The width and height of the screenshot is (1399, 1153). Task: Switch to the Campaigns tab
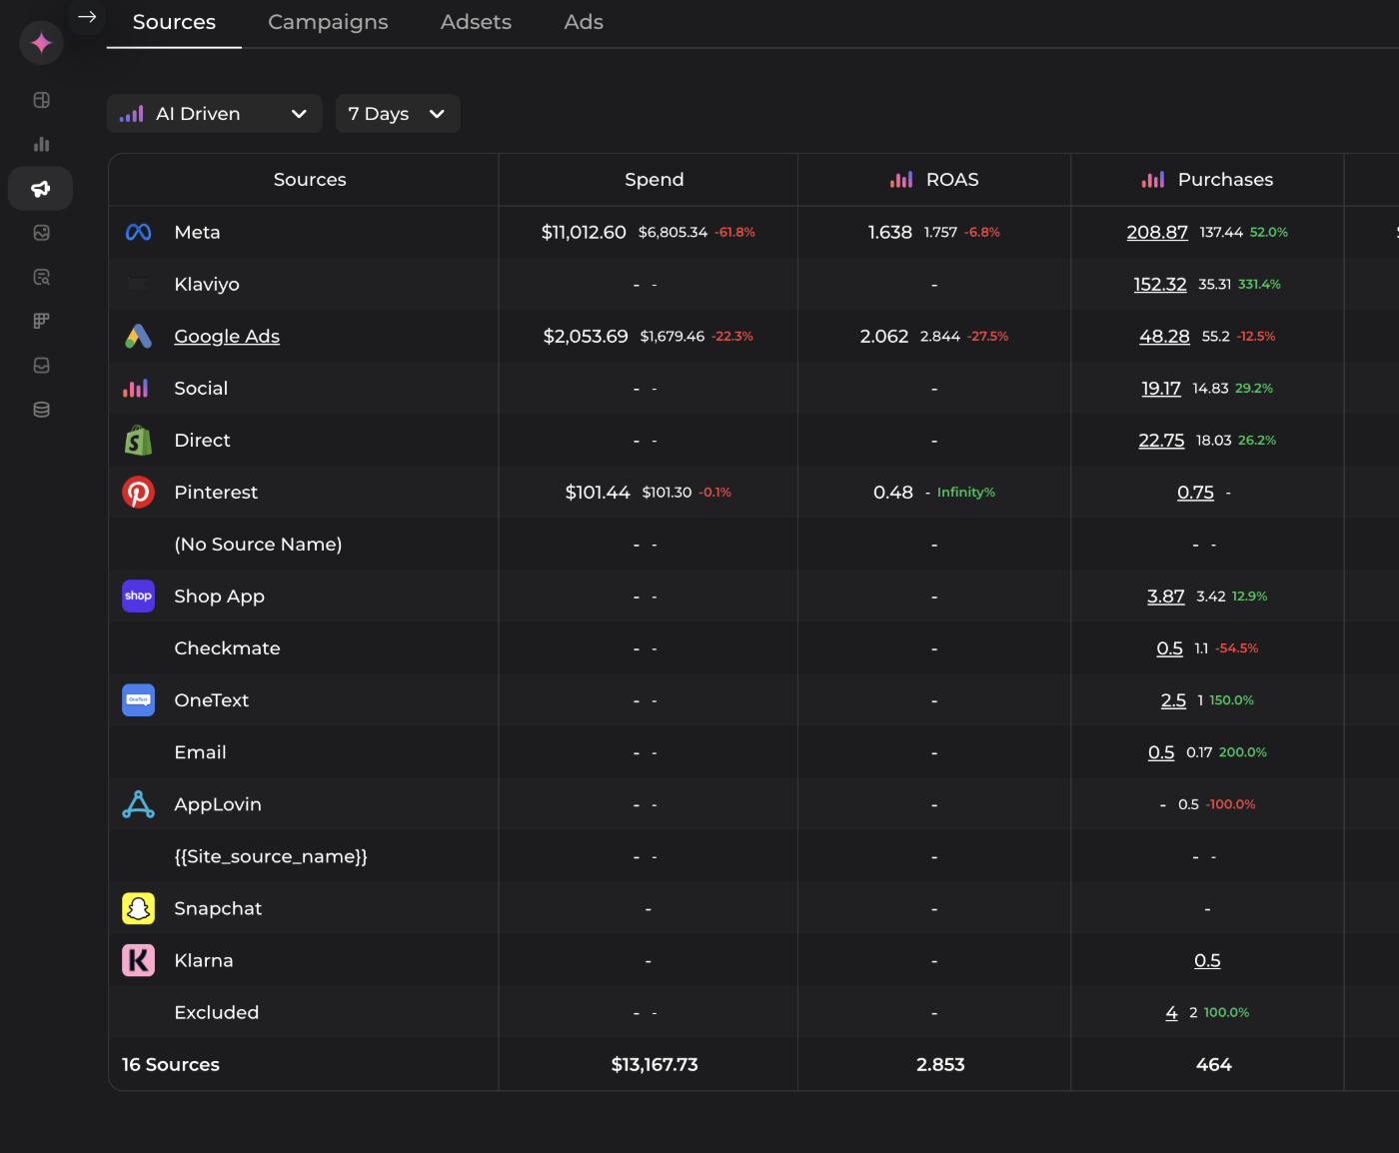(x=328, y=22)
